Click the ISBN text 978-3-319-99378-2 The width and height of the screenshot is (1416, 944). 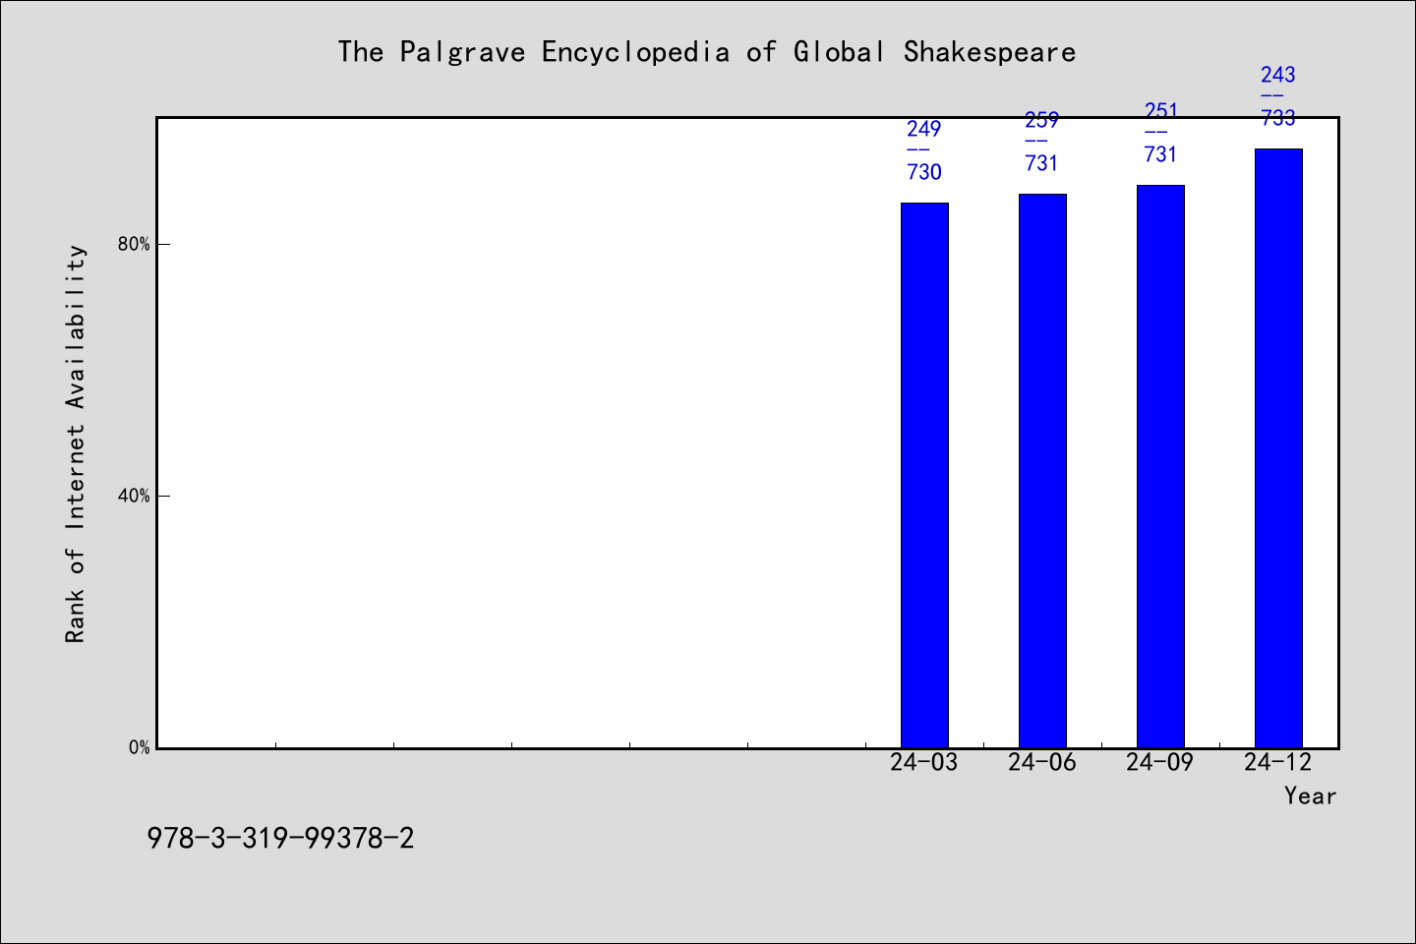coord(281,839)
